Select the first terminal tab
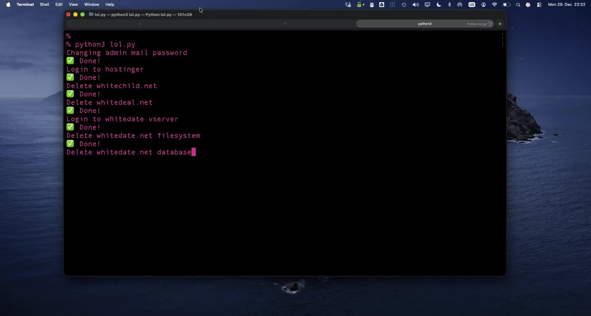This screenshot has height=316, width=591. point(140,24)
